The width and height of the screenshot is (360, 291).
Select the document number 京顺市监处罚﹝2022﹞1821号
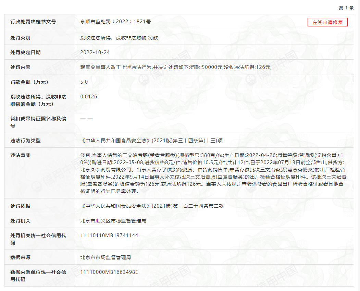112,22
